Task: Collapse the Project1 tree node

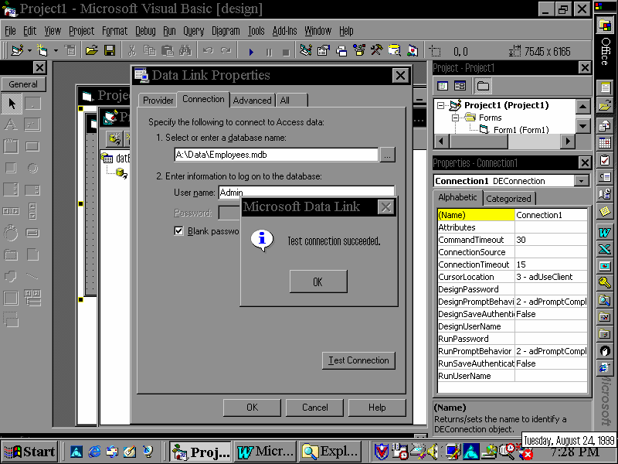Action: [441, 105]
